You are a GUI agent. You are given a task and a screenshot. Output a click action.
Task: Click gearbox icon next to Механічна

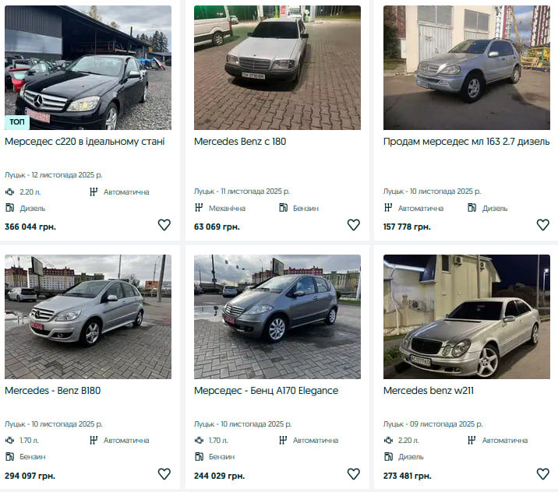(x=199, y=208)
